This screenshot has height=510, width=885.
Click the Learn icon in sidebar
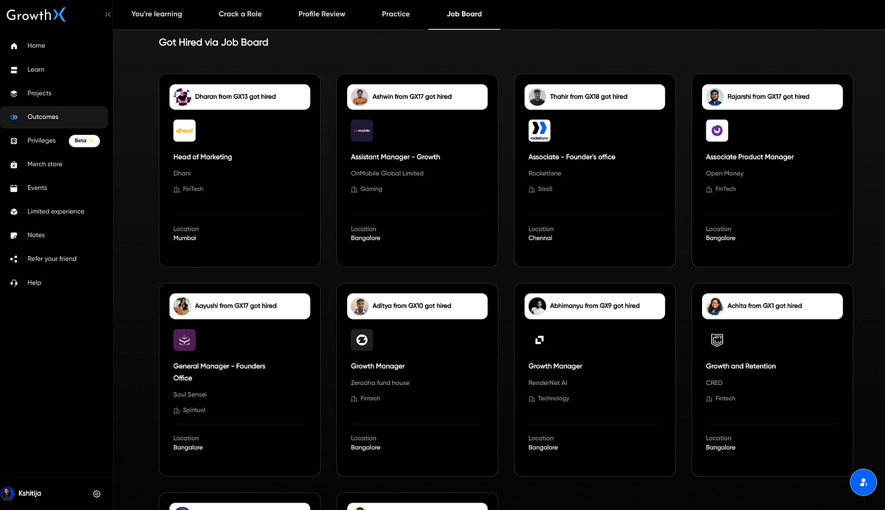14,70
